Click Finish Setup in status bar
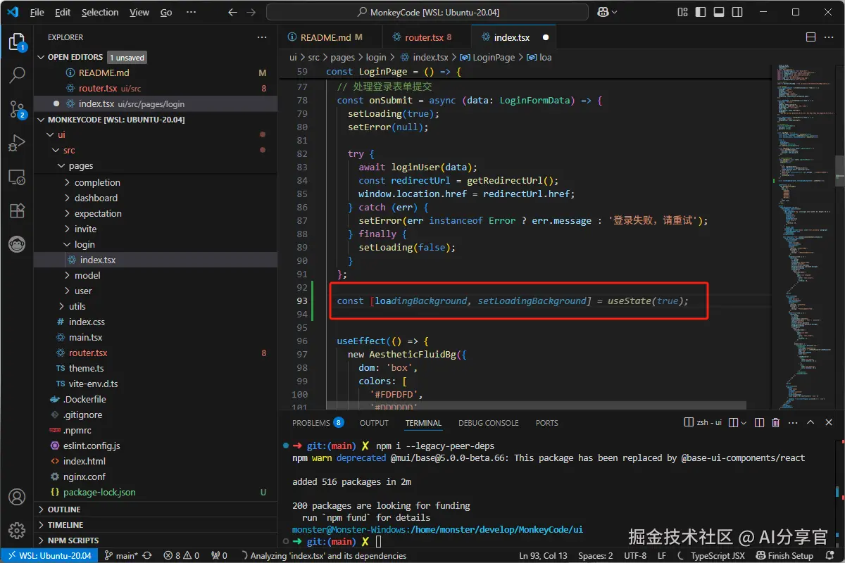 pos(784,555)
